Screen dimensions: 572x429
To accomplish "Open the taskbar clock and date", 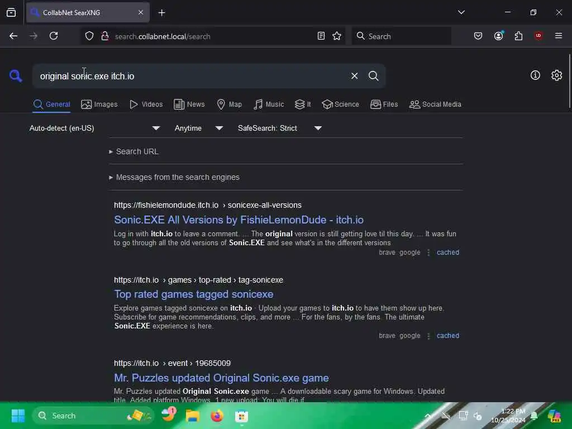I will point(508,416).
